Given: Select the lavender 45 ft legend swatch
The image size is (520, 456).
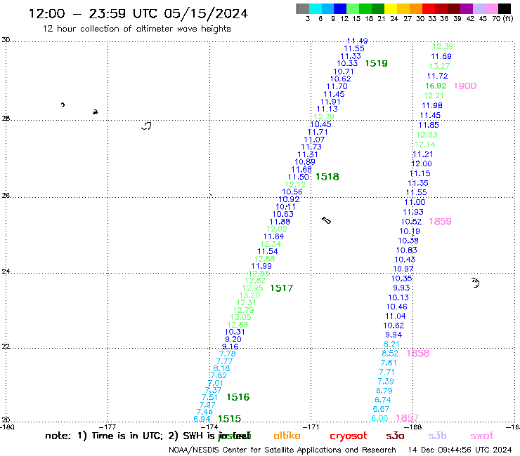Looking at the screenshot, I should 479,8.
